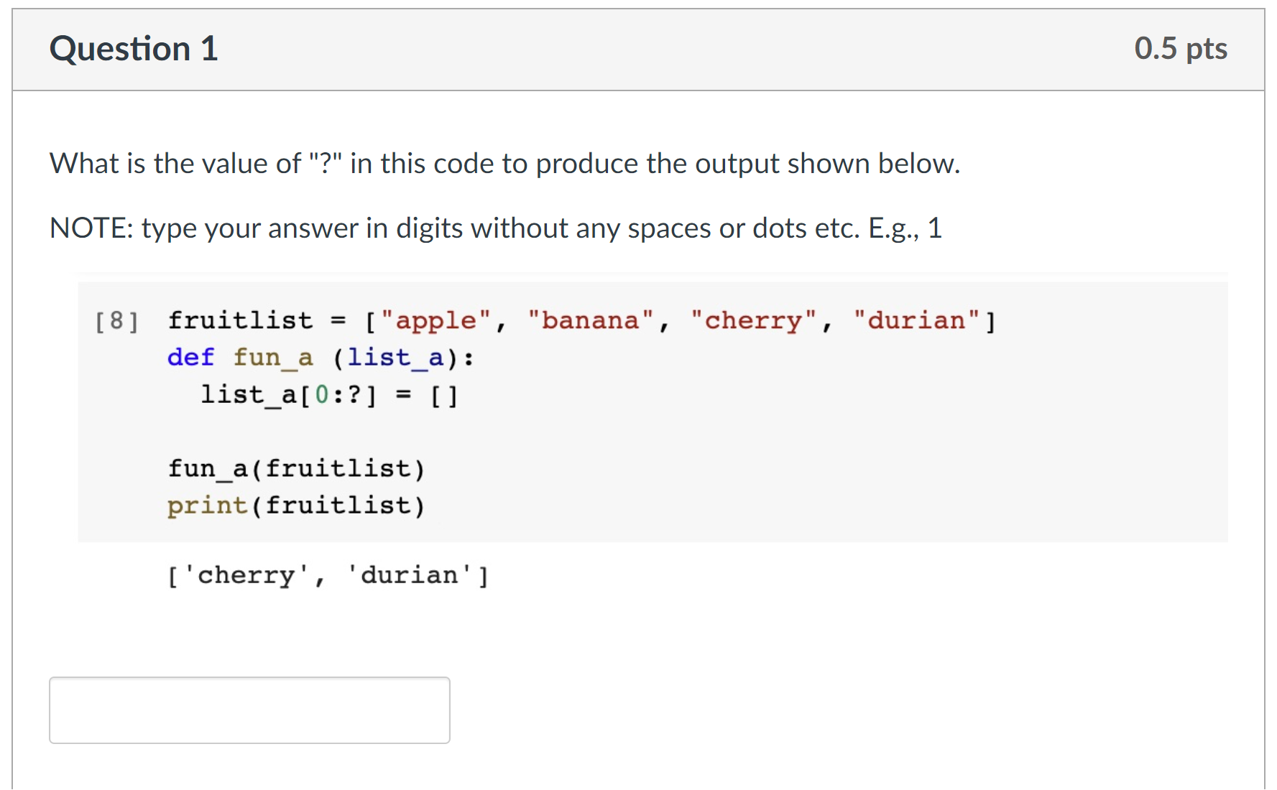The height and width of the screenshot is (790, 1277).
Task: Click the print(fruitlist) line
Action: coord(296,504)
